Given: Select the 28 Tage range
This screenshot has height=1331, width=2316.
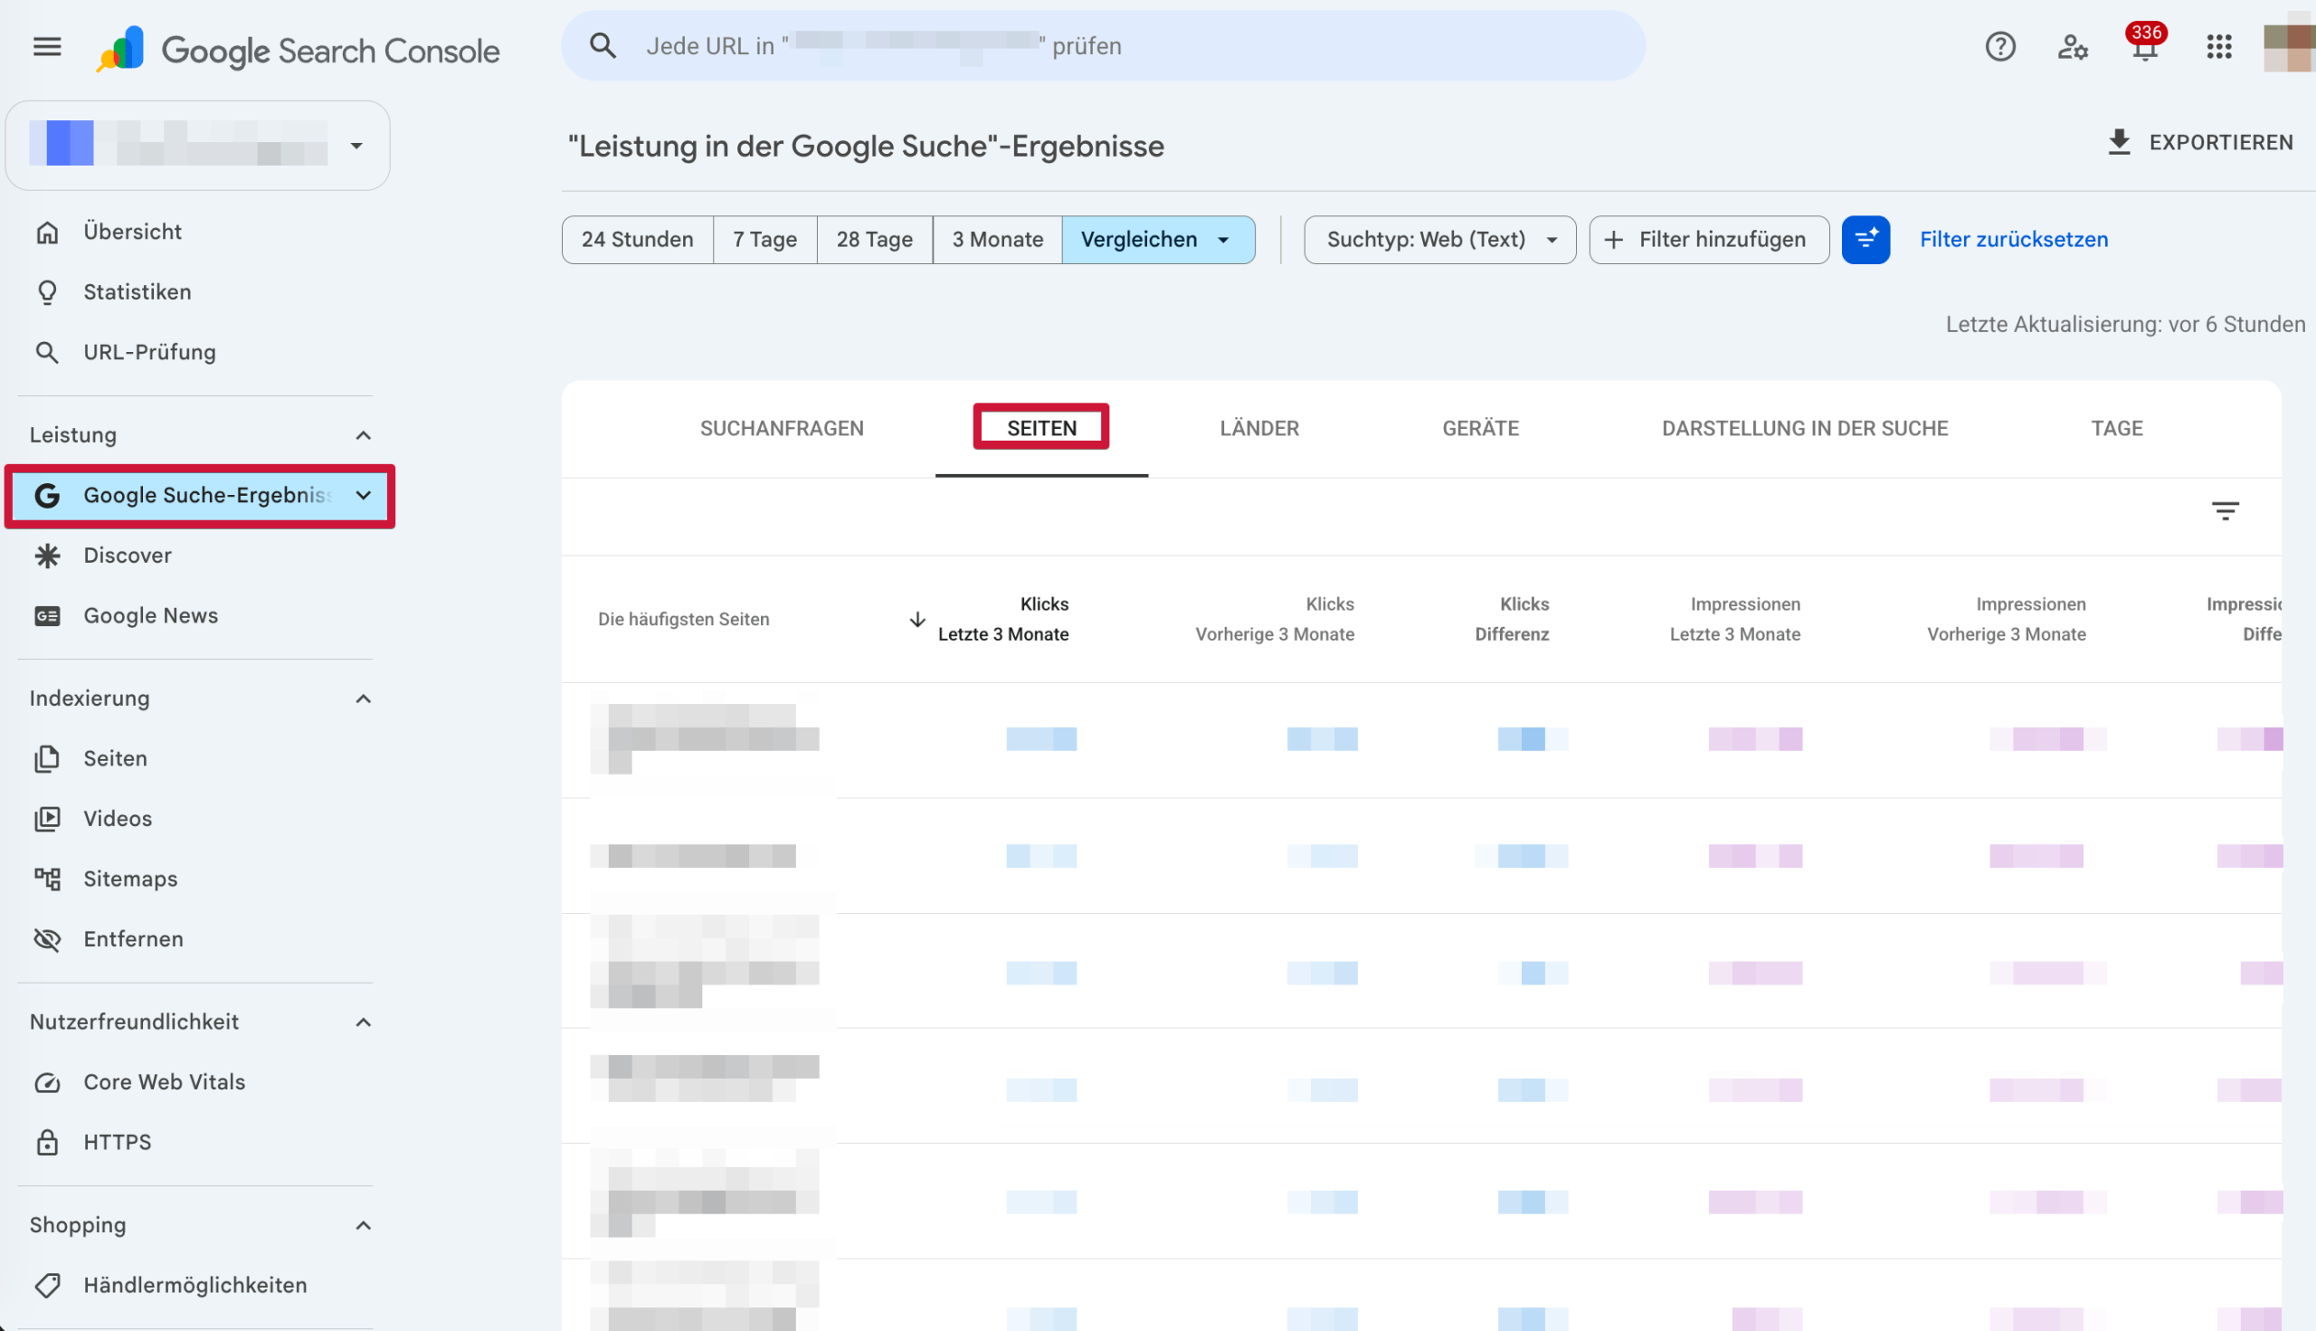Looking at the screenshot, I should pos(874,240).
